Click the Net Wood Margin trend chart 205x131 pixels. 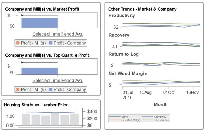(x=161, y=82)
